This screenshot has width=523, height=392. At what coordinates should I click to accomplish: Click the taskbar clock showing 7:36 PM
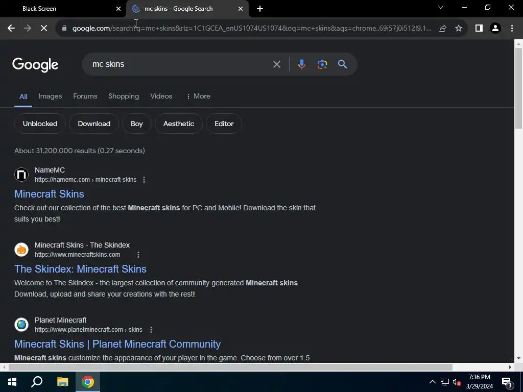[479, 382]
